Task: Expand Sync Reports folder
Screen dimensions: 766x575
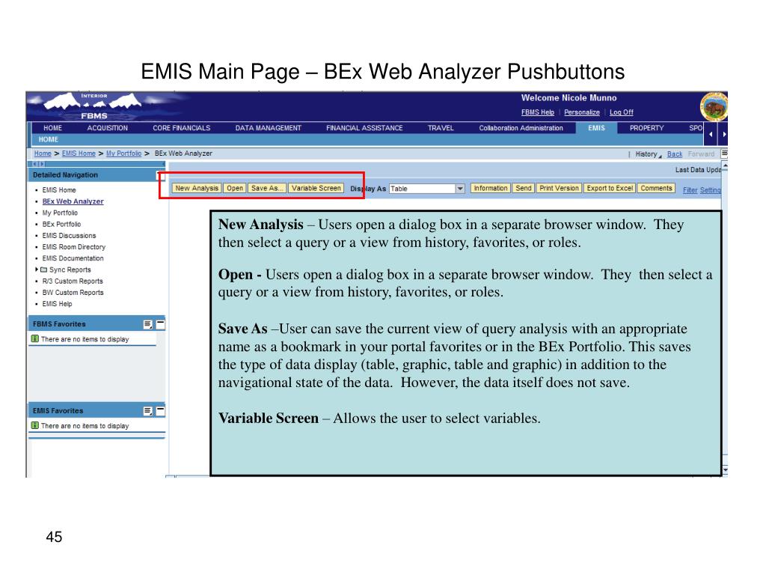Action: click(x=37, y=270)
